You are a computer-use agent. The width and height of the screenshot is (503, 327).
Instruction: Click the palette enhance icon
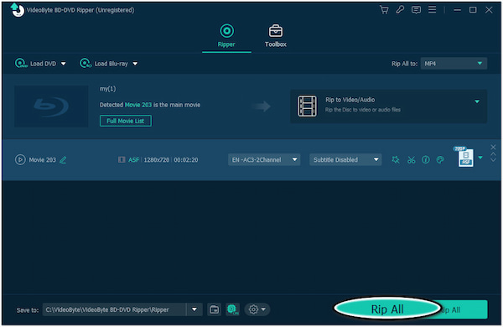click(x=440, y=160)
